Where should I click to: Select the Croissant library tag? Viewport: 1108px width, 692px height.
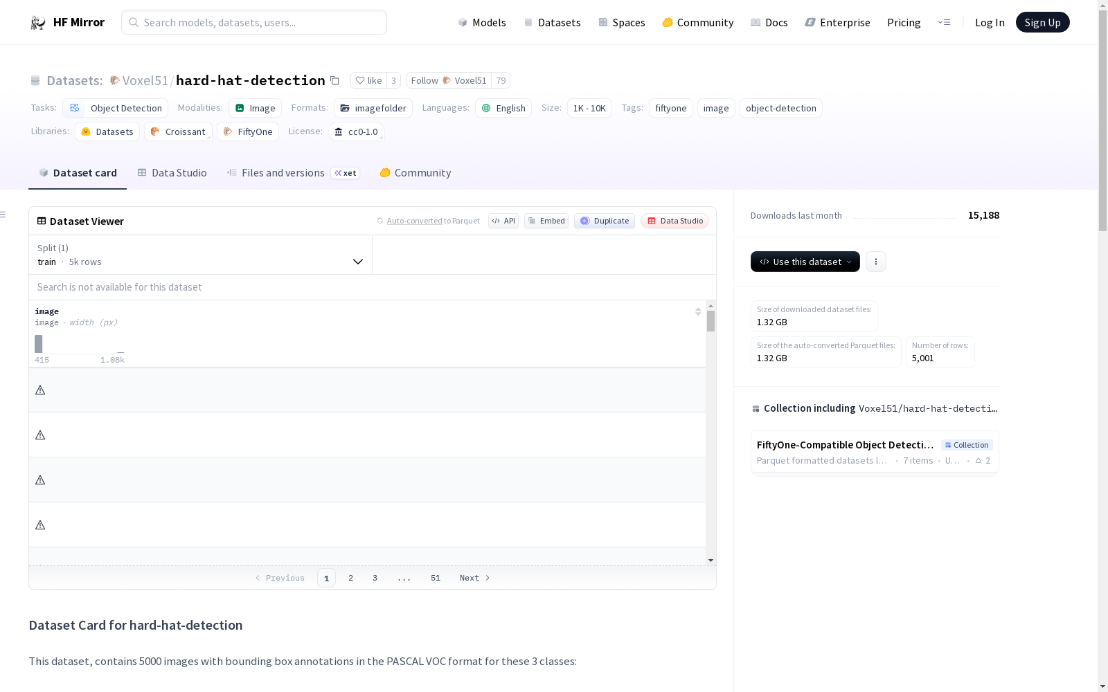point(179,131)
